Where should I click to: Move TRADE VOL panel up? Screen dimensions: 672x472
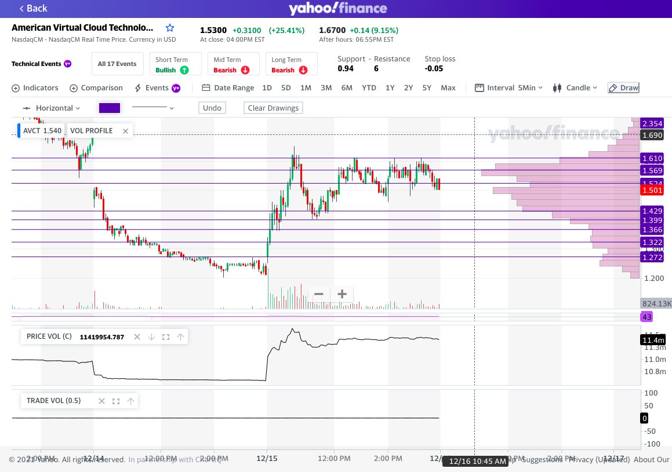pos(130,401)
